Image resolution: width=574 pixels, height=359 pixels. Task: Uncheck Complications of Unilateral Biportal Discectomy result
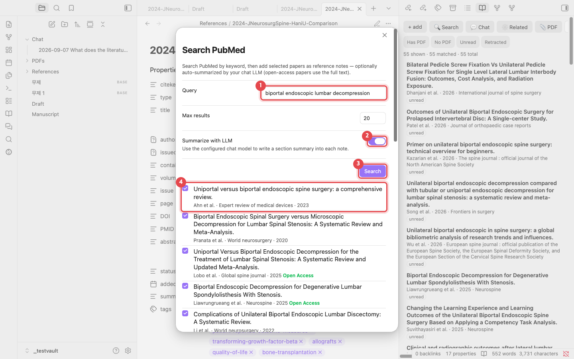pyautogui.click(x=185, y=314)
